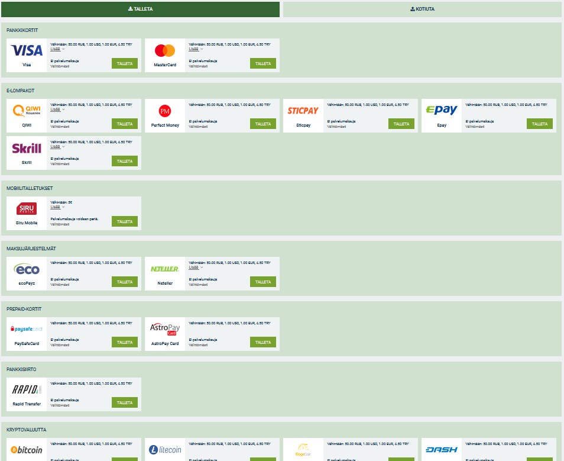564x461 pixels.
Task: Expand Lisää details under QIWI
Action: (x=57, y=109)
